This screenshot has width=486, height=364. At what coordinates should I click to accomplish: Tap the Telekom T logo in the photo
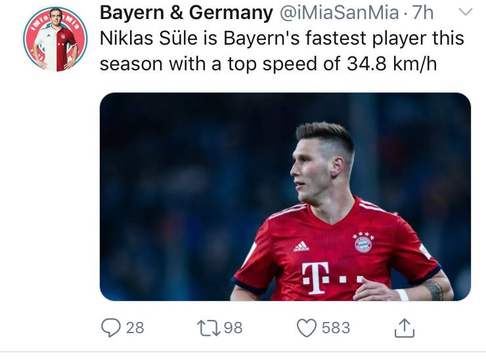pos(315,278)
